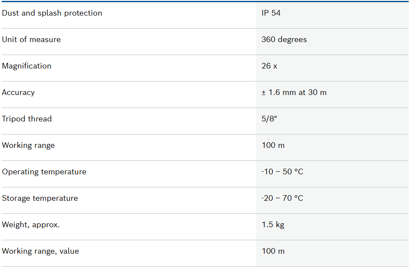
Task: Select the "± 1.6 mm at 30 m" text
Action: [x=294, y=92]
